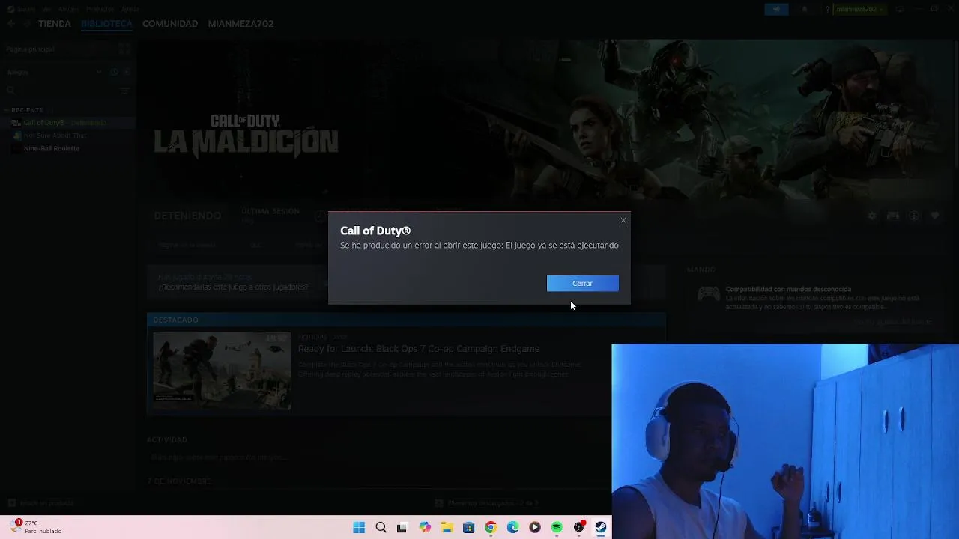
Task: Open the mianmeza702 account dropdown
Action: [859, 9]
